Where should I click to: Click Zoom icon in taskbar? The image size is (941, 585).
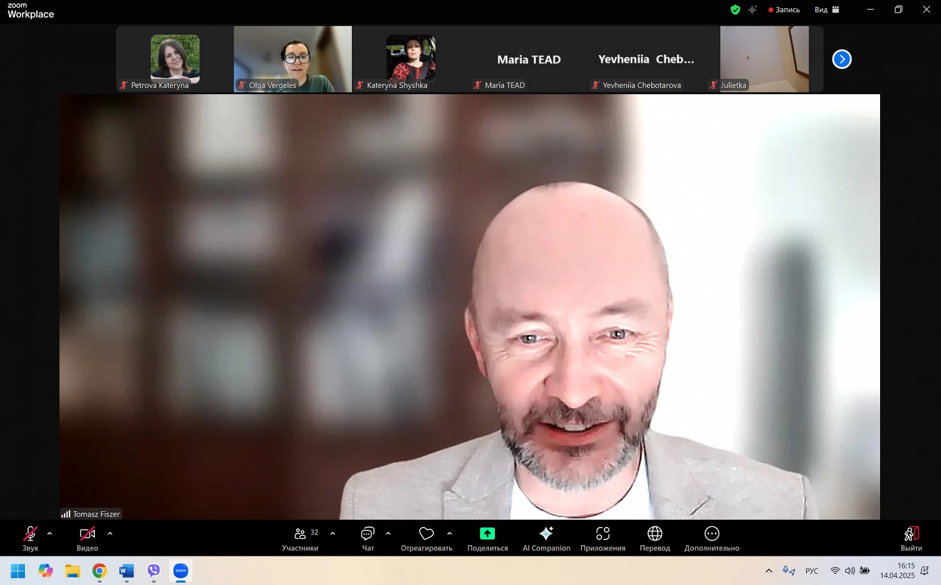coord(180,571)
